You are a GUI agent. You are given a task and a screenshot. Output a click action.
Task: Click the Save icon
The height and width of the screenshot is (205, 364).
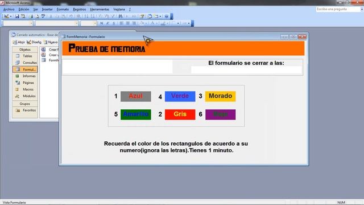[17, 17]
